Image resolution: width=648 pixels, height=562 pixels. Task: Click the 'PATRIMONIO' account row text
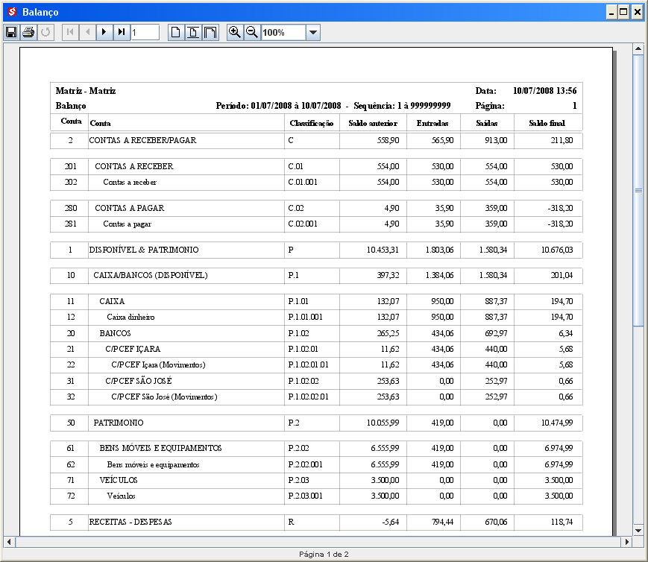[x=119, y=423]
